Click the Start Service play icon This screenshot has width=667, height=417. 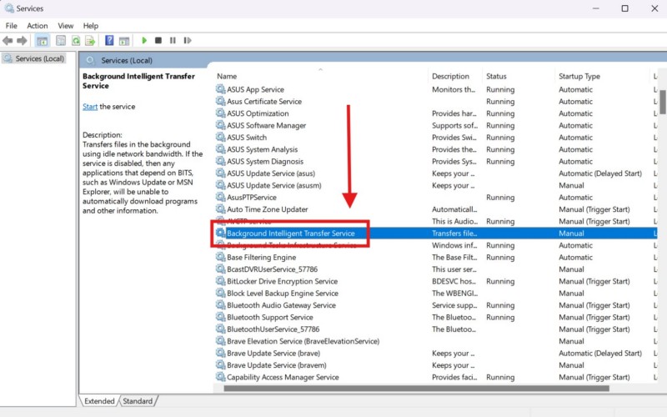click(x=144, y=40)
